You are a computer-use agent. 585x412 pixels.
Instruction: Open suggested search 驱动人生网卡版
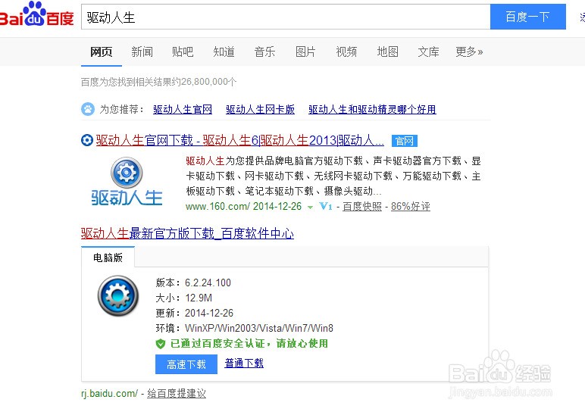pos(260,110)
